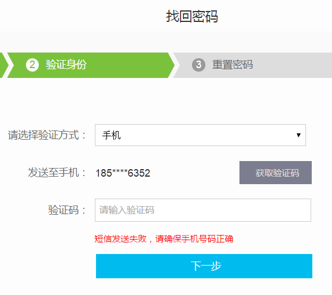Viewport: 332px width, 295px height.
Task: Click the 找回密码 page title
Action: (192, 16)
